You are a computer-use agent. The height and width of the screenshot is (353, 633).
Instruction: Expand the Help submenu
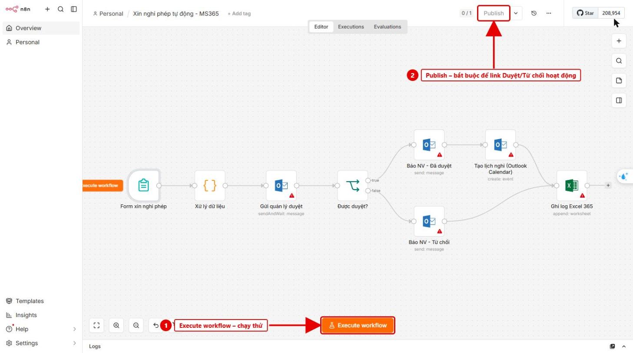click(x=74, y=329)
